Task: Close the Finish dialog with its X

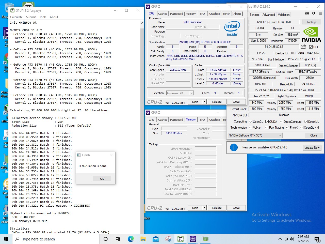Action: click(x=111, y=155)
